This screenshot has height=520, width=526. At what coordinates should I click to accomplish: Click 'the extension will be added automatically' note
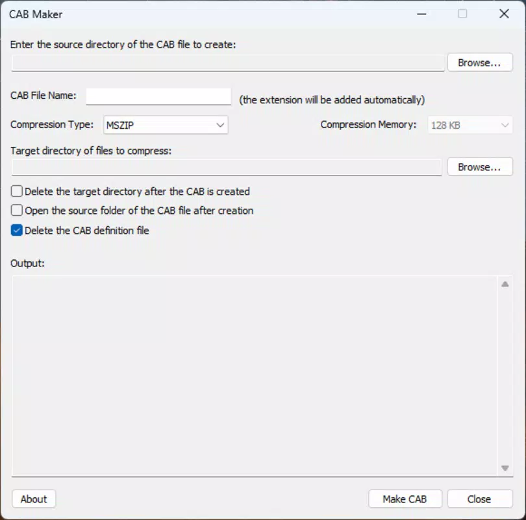point(332,100)
